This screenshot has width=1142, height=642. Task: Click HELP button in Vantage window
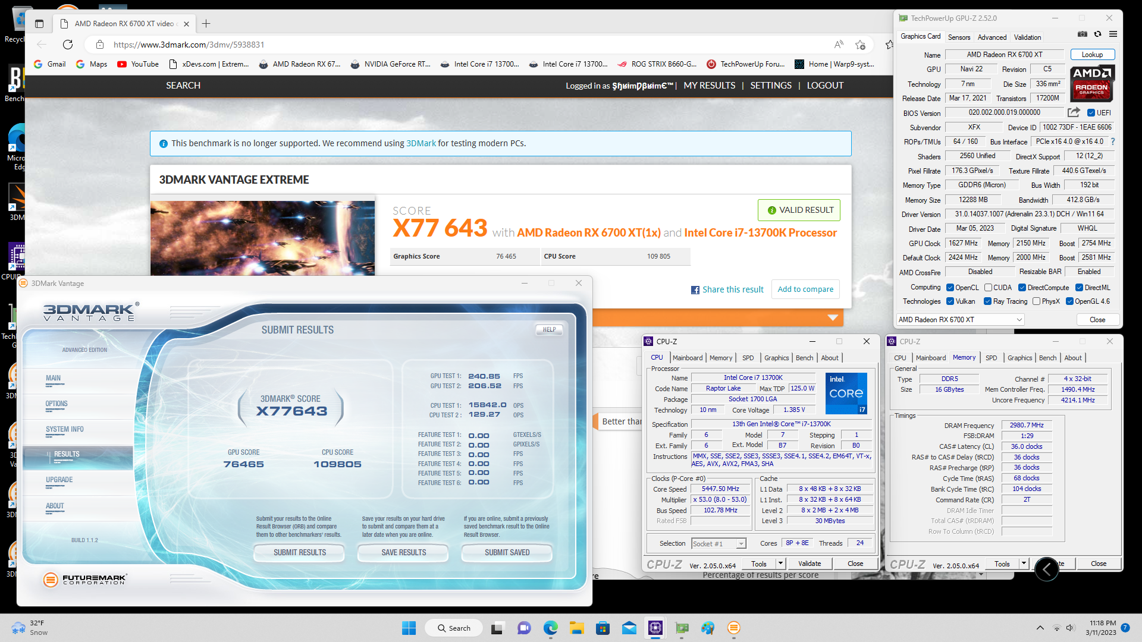(x=549, y=329)
